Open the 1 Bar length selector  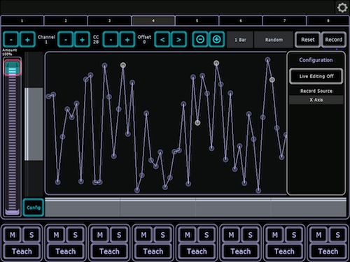240,40
